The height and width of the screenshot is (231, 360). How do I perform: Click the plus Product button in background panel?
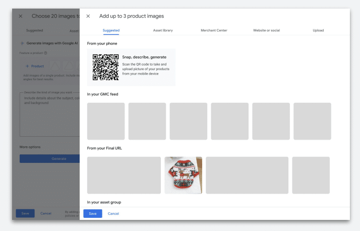point(35,66)
